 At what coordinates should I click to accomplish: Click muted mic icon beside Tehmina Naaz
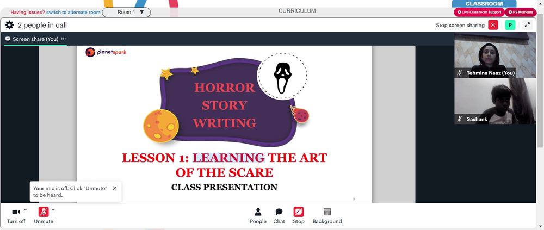(x=460, y=73)
